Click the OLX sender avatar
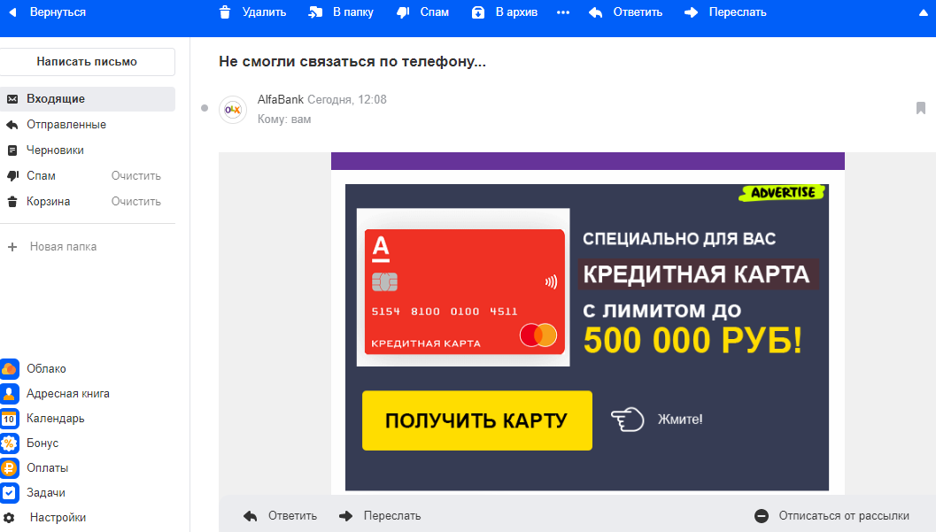The width and height of the screenshot is (936, 532). tap(233, 110)
